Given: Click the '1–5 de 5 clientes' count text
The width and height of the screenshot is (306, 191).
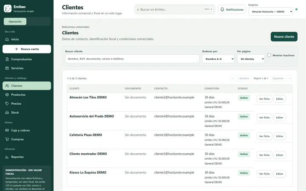Looking at the screenshot, I should click(76, 79).
